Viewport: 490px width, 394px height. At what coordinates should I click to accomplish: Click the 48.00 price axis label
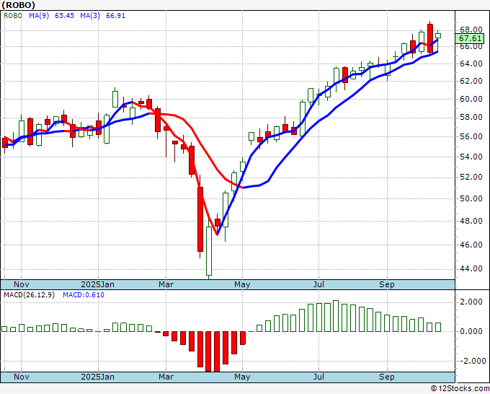pyautogui.click(x=471, y=221)
